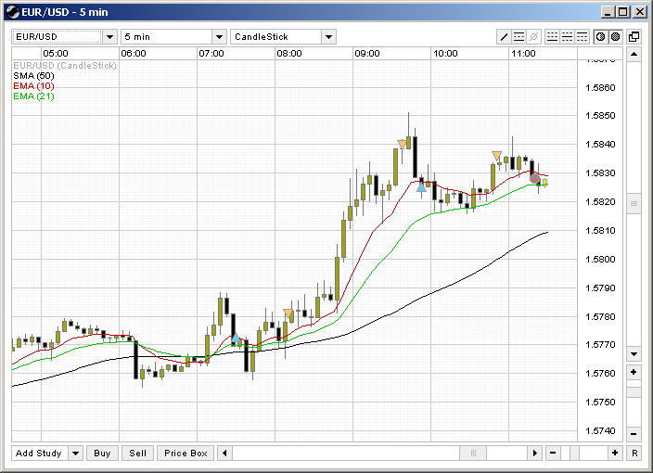The width and height of the screenshot is (653, 473).
Task: Select line style with solid bottom line
Action: pyautogui.click(x=552, y=37)
